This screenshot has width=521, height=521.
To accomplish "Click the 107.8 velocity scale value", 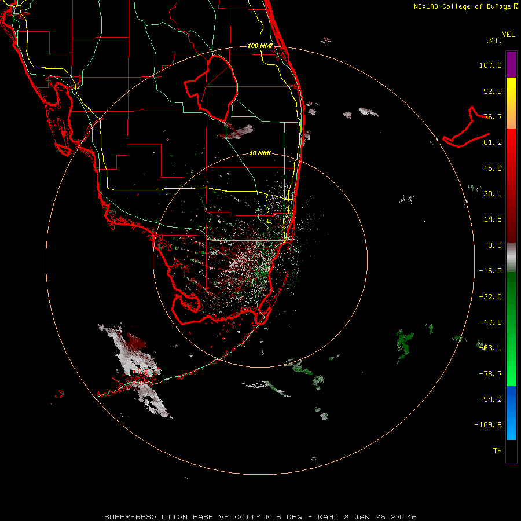I will [490, 65].
